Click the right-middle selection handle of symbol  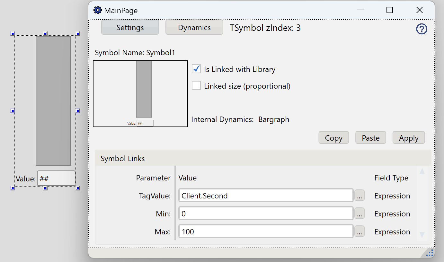point(78,111)
